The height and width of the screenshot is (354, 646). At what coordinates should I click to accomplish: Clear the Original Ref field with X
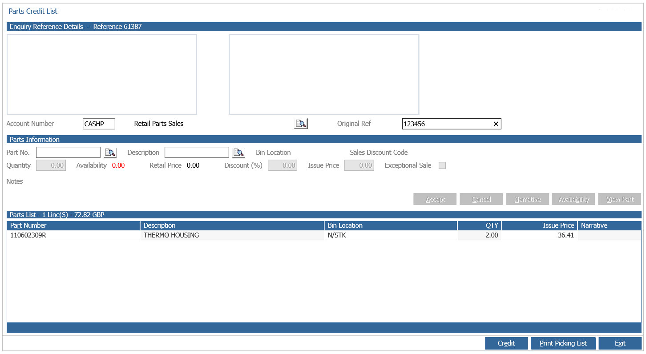496,124
